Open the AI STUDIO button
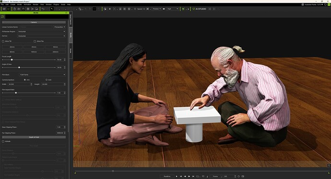Image resolution: width=331 pixels, height=179 pixels. click(x=199, y=9)
